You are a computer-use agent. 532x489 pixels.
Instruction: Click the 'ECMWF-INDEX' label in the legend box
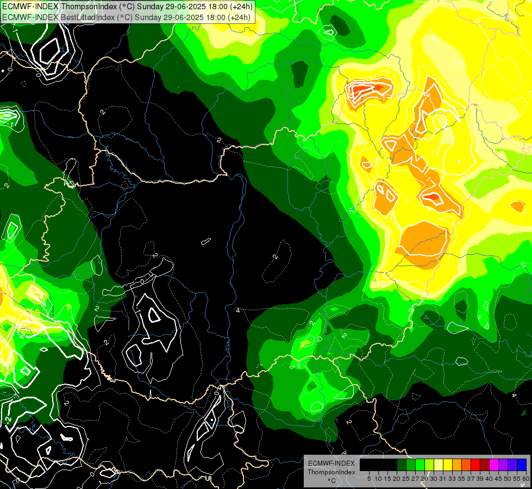331,463
